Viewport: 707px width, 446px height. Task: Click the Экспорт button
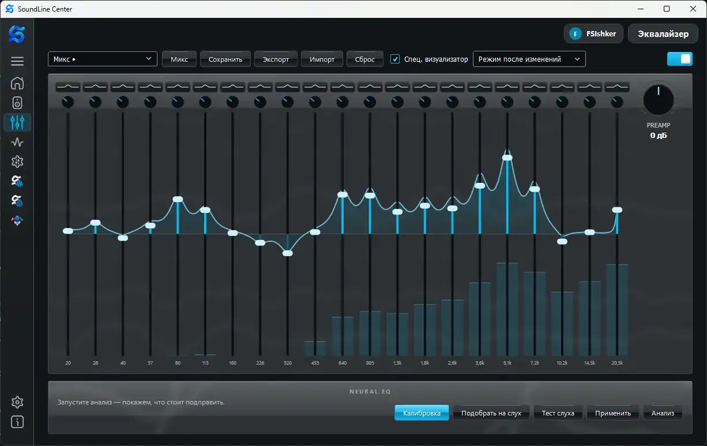tap(276, 59)
